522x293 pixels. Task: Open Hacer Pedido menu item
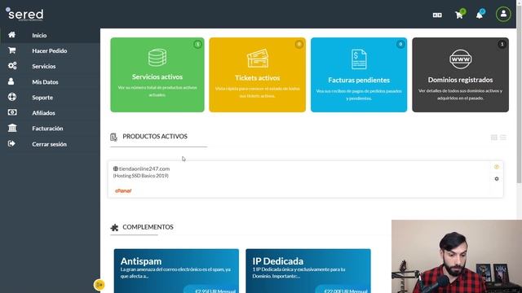[50, 50]
